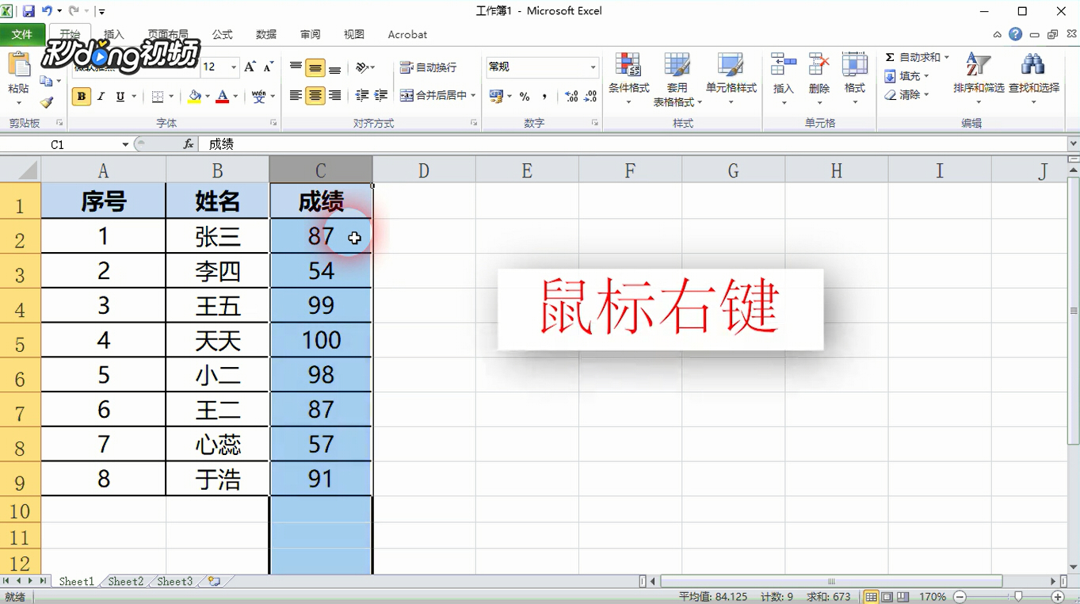Toggle Italic formatting
1080x604 pixels.
click(x=101, y=97)
